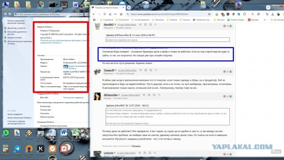Expand hidden bookmarks with the chevron

click(x=264, y=20)
